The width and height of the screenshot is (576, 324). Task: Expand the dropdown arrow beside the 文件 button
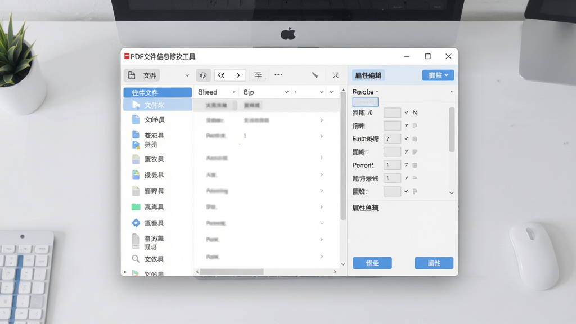[187, 75]
